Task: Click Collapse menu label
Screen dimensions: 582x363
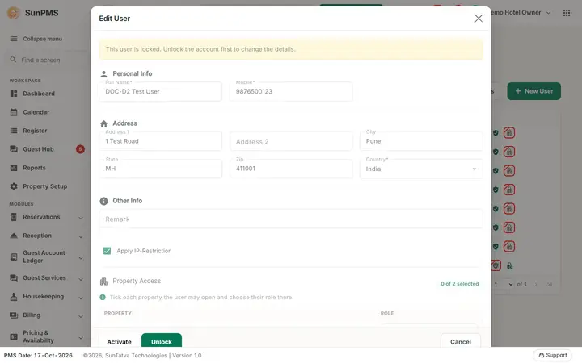Action: [x=42, y=39]
